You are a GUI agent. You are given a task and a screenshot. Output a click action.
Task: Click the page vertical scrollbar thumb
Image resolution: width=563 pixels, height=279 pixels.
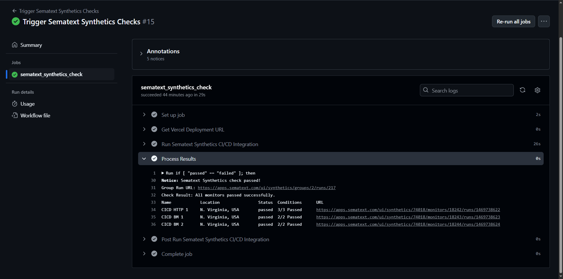[561, 155]
